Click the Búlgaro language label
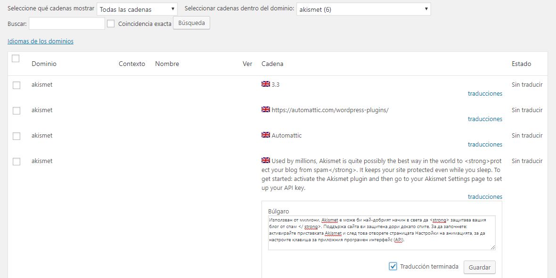The width and height of the screenshot is (556, 278). pyautogui.click(x=278, y=211)
